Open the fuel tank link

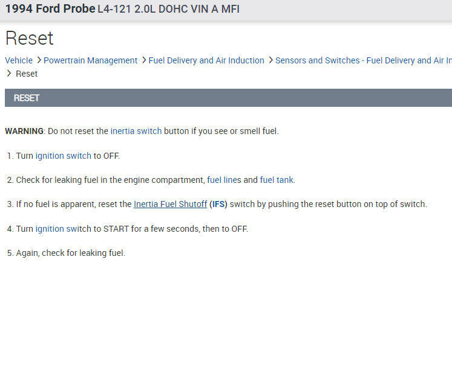(277, 180)
